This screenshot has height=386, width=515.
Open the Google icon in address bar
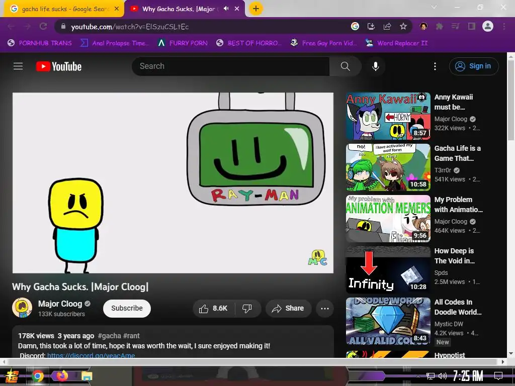355,26
